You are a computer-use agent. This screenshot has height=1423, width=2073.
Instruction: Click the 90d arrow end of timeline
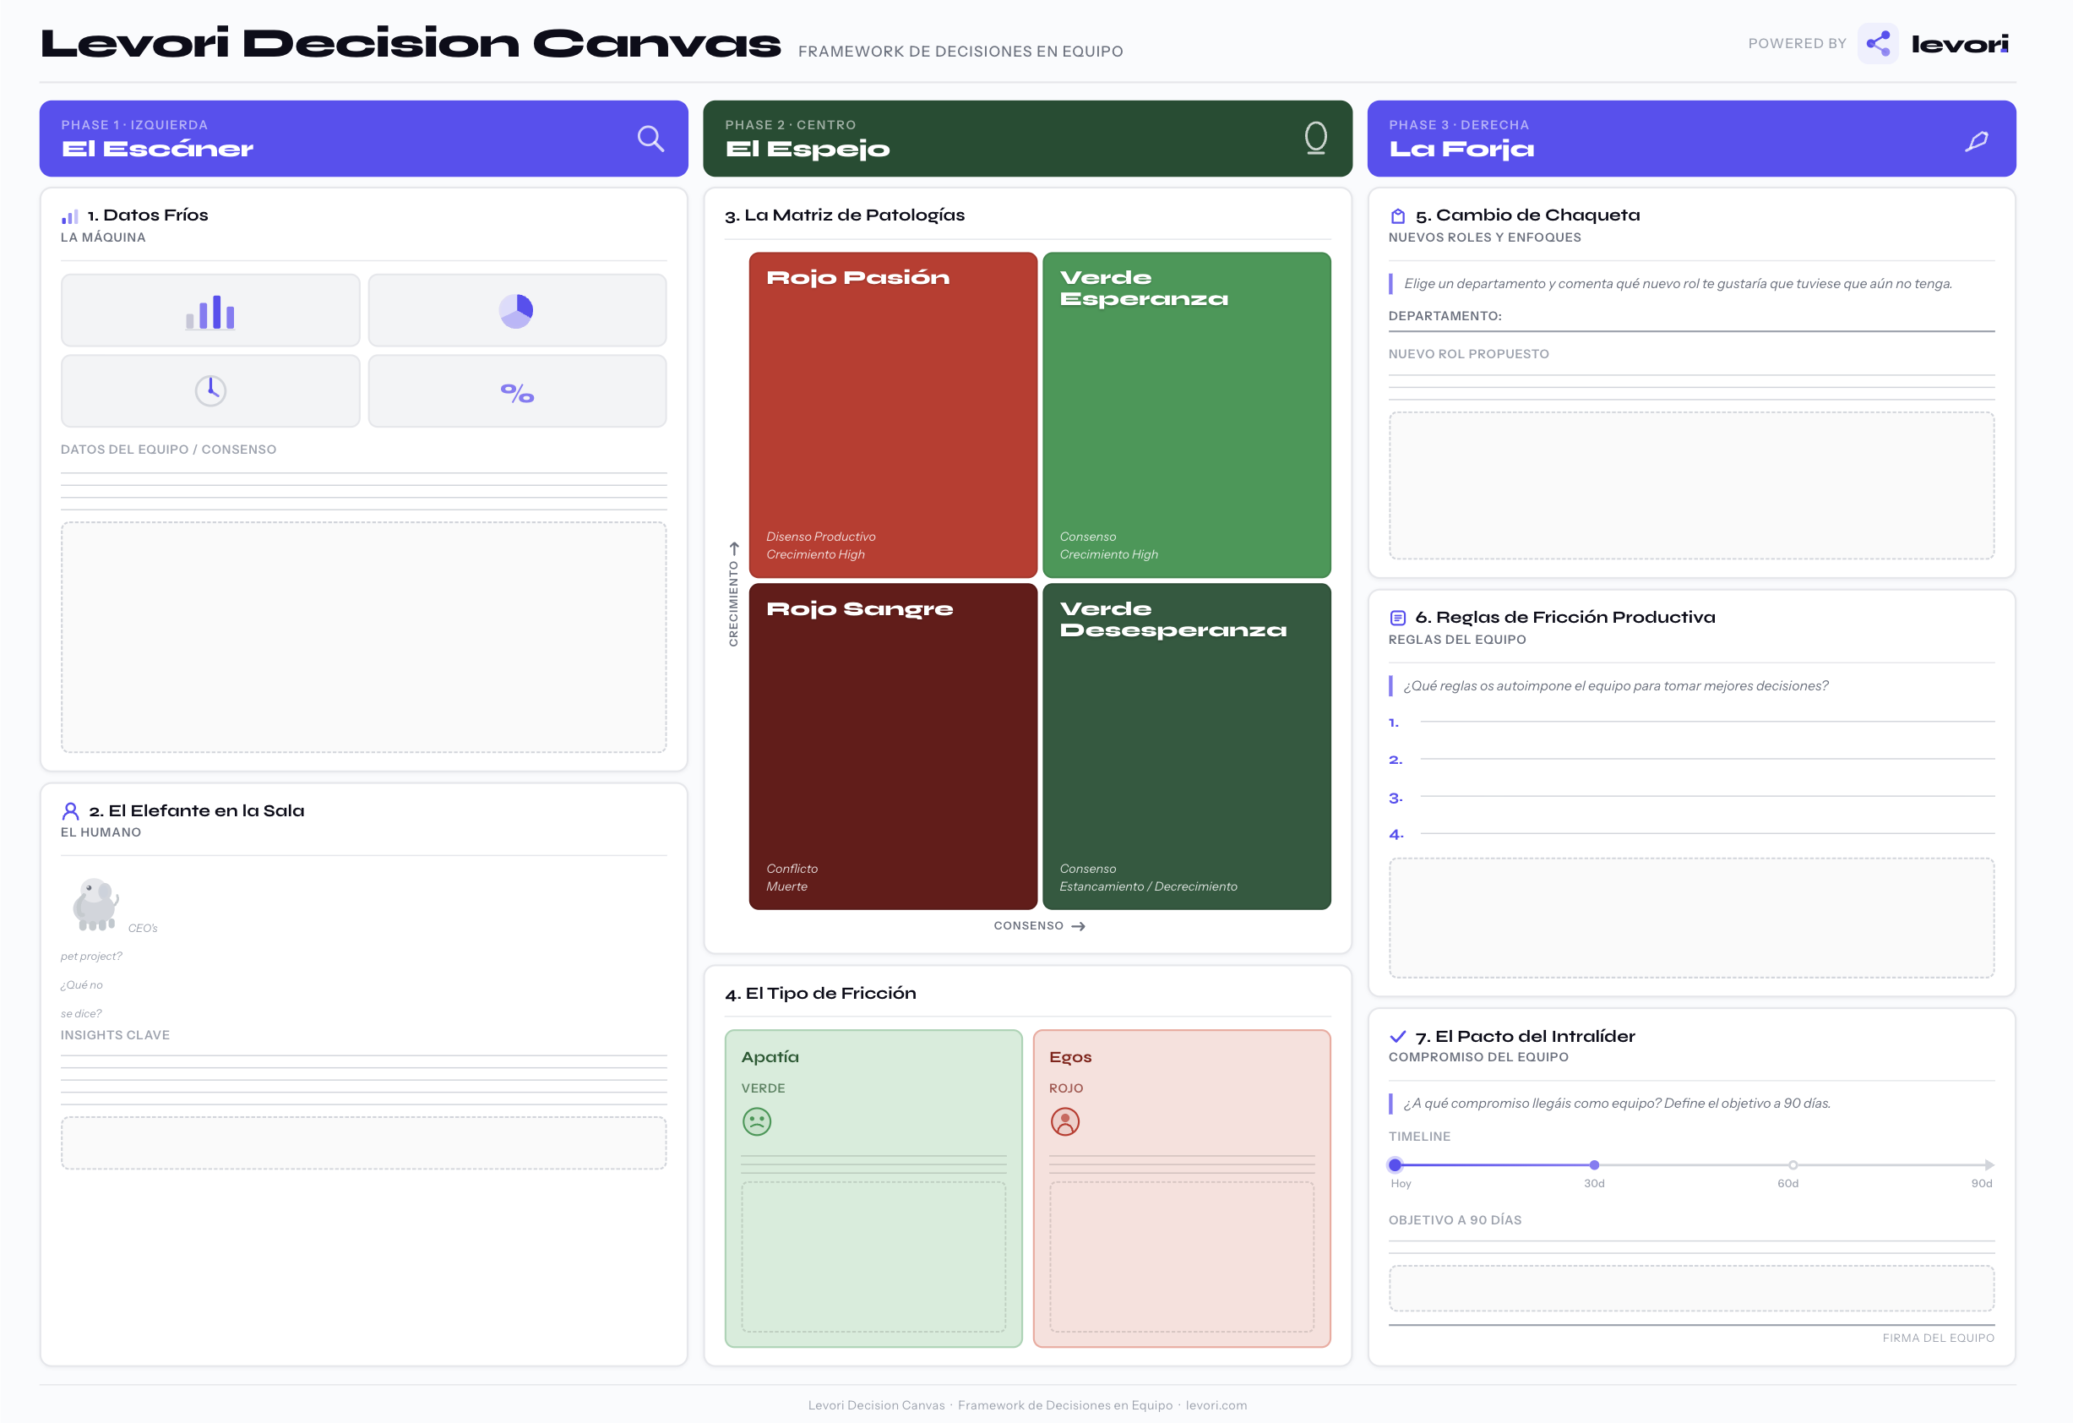coord(1989,1165)
